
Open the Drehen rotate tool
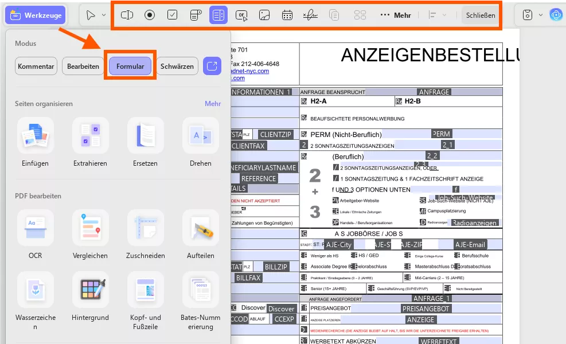pos(201,143)
